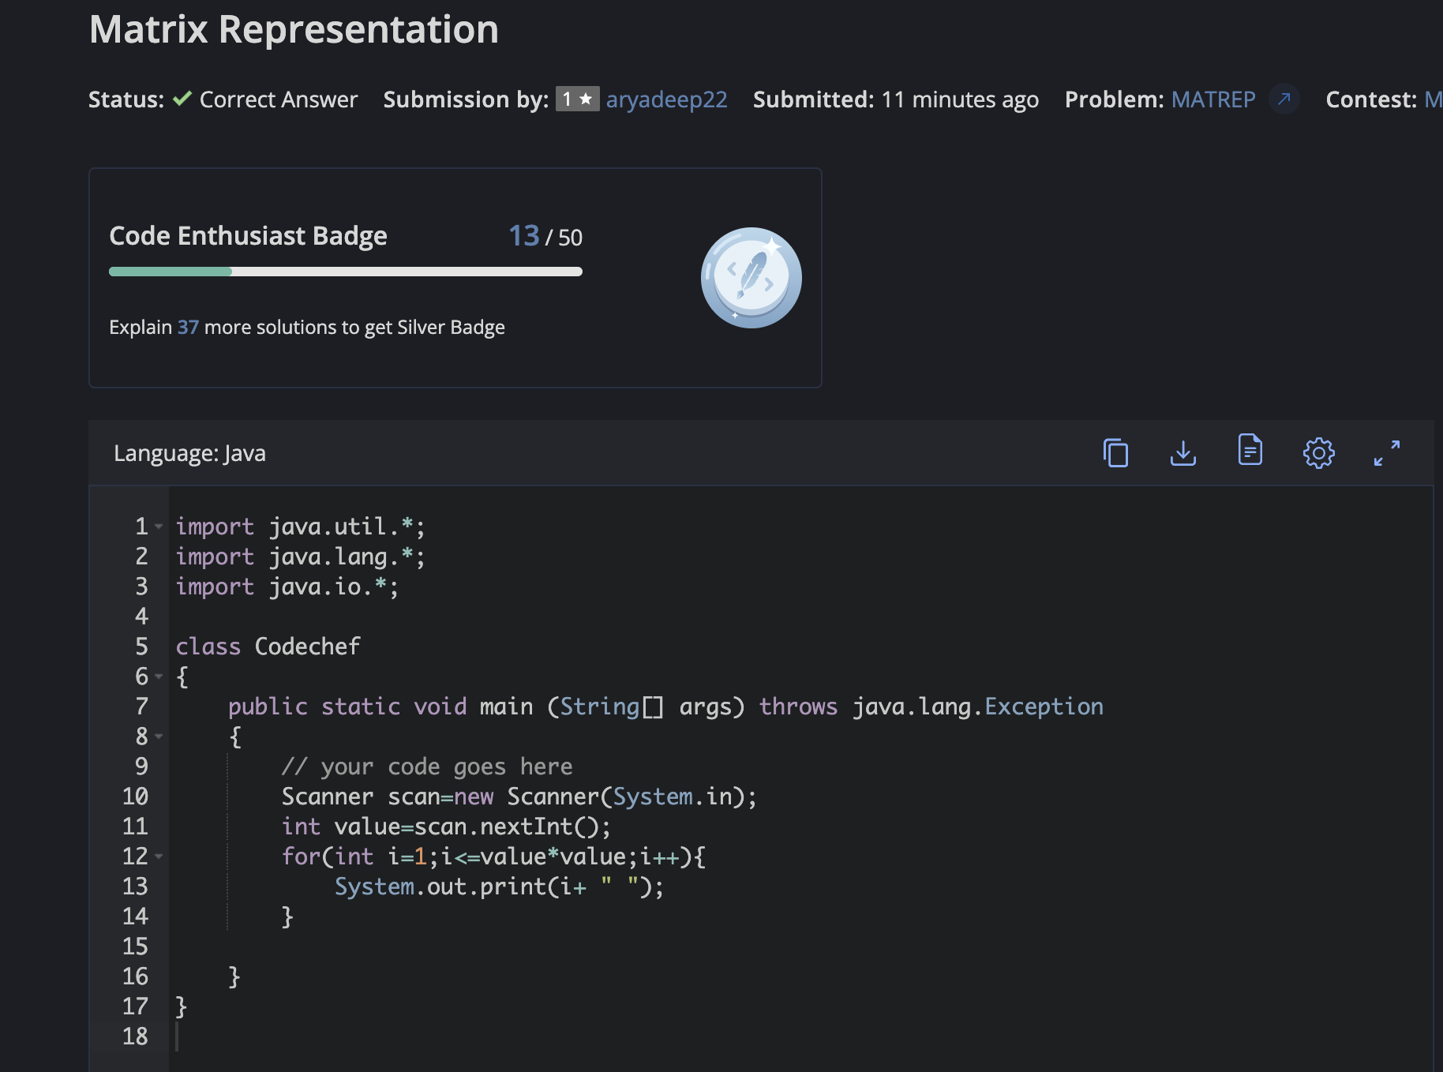This screenshot has width=1443, height=1072.
Task: Open the MATREP problem page
Action: point(1213,99)
